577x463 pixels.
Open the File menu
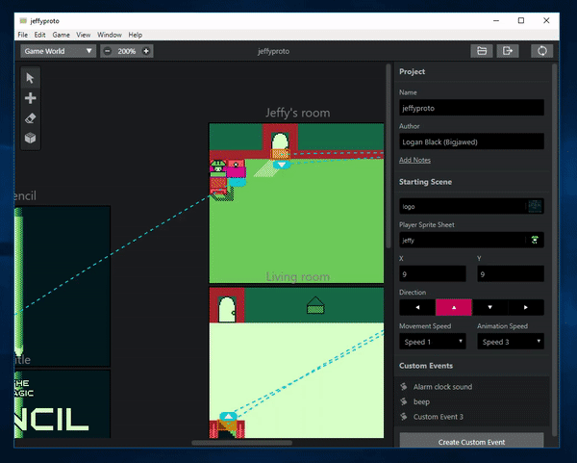23,35
